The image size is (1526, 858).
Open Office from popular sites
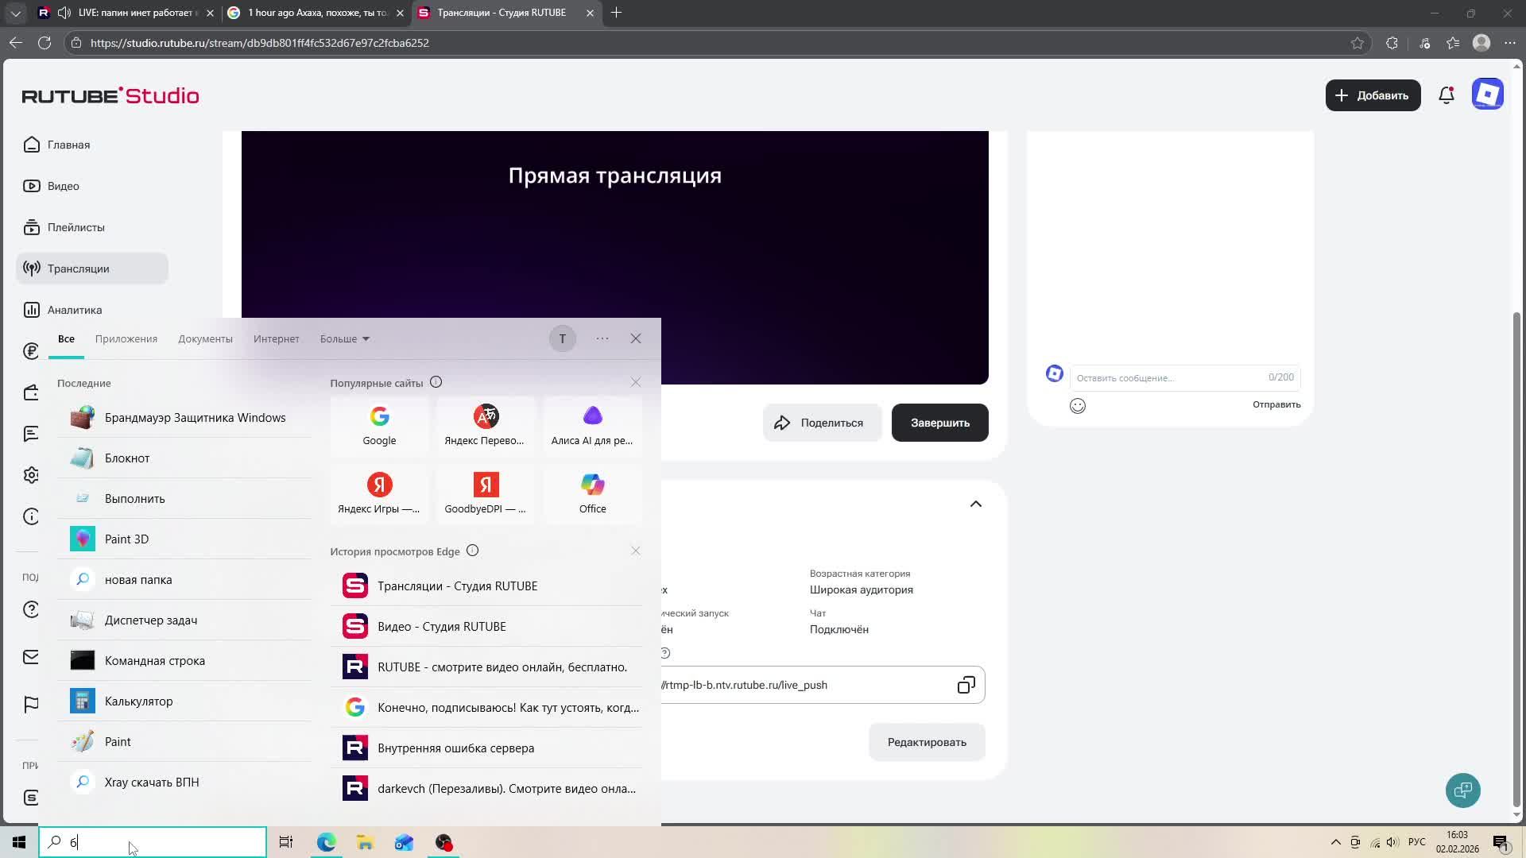click(x=592, y=493)
